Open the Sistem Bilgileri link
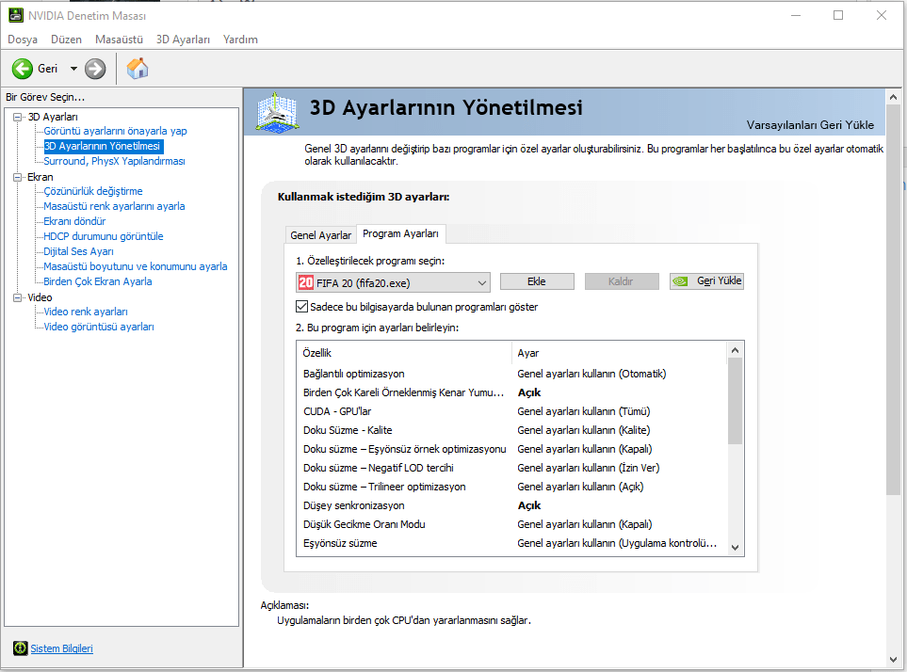This screenshot has width=907, height=672. click(x=61, y=648)
